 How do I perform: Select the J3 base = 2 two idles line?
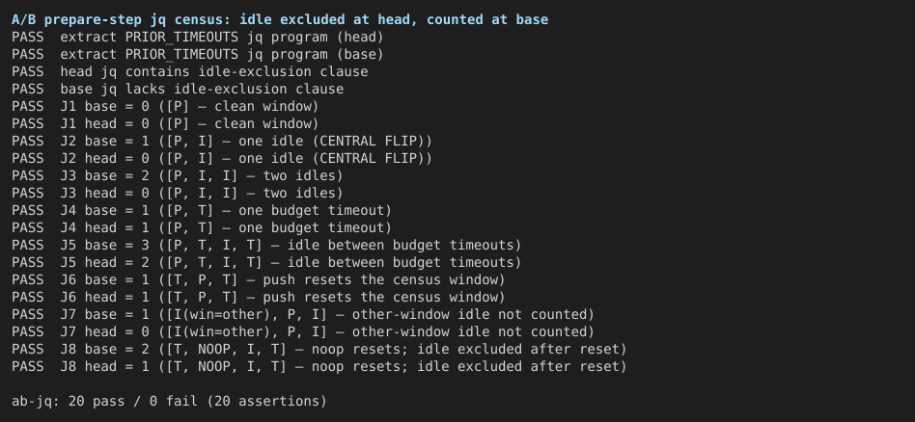tap(178, 176)
